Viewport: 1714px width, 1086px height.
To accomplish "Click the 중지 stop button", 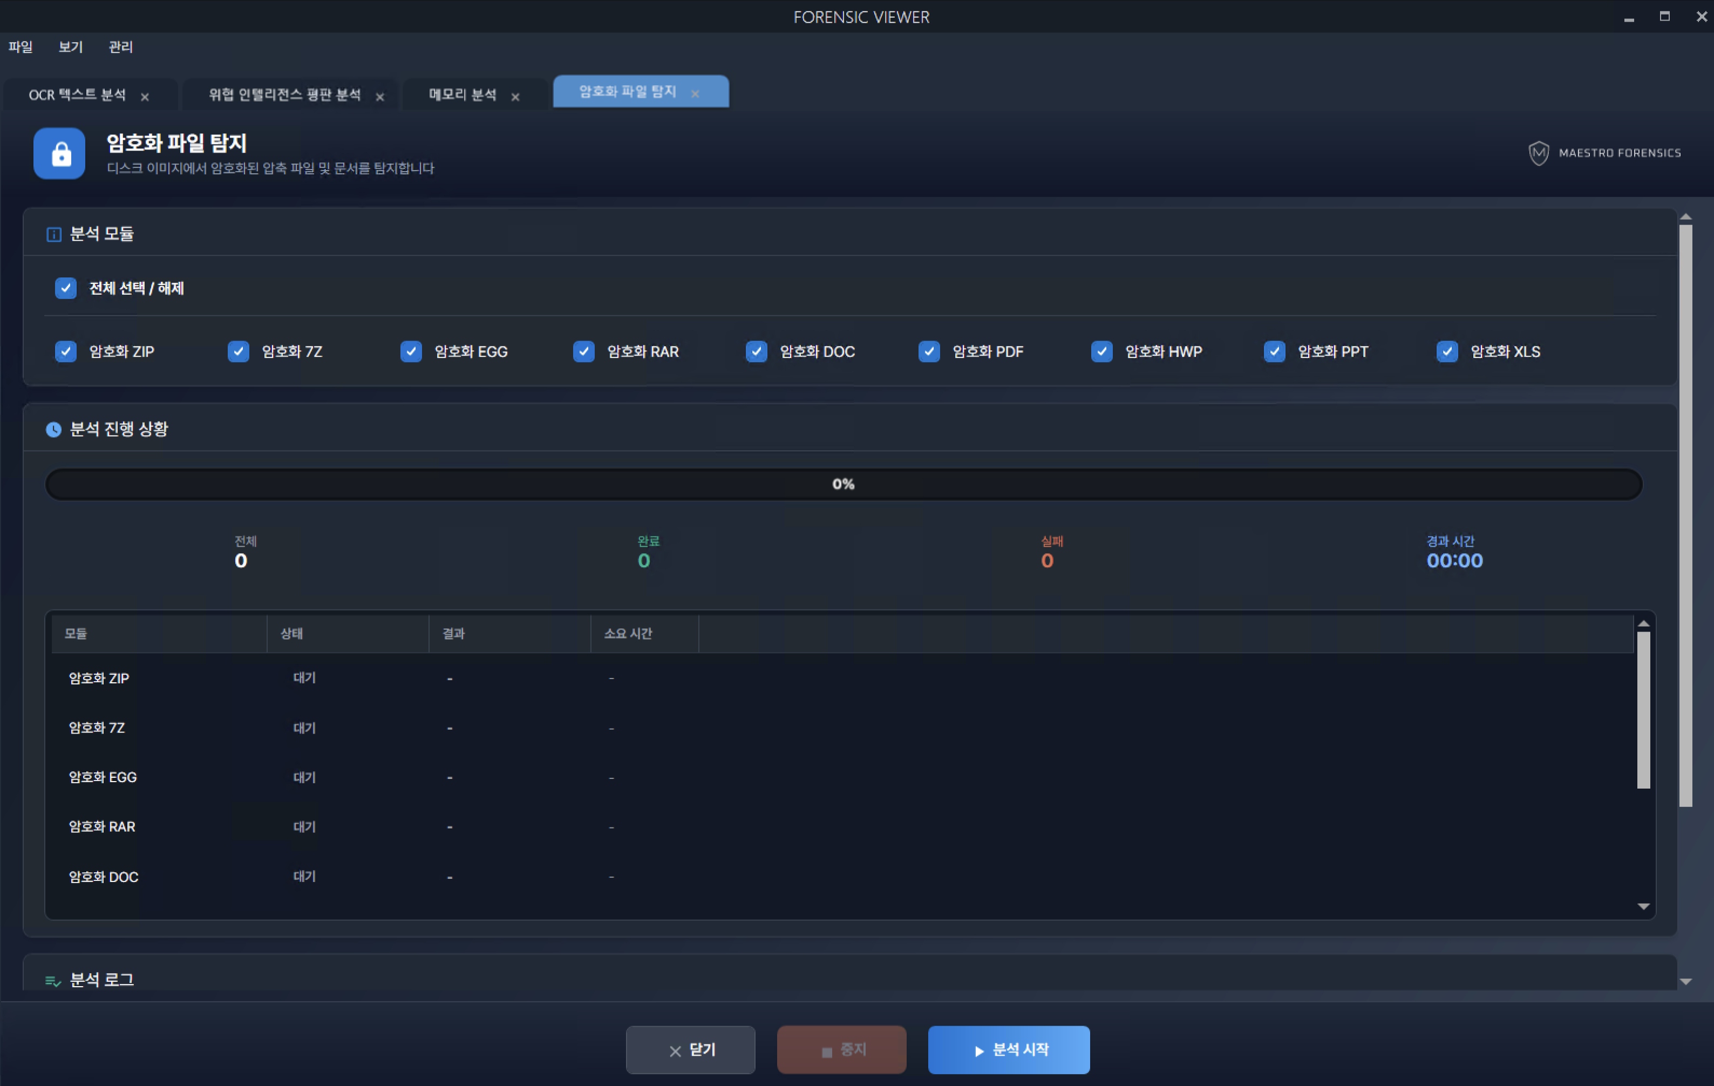I will (842, 1050).
